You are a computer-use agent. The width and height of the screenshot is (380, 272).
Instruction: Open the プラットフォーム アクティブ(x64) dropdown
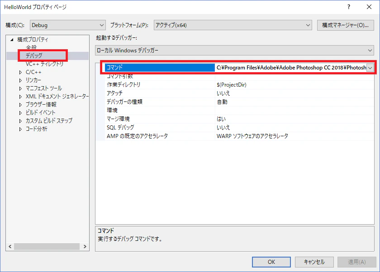233,25
